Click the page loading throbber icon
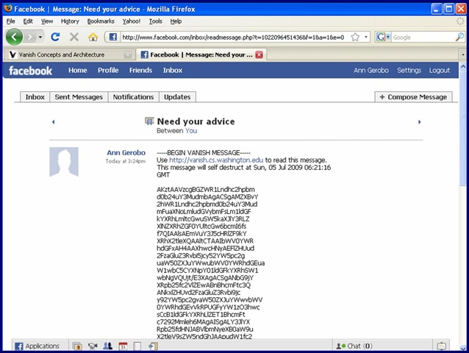469x353 pixels. click(459, 21)
